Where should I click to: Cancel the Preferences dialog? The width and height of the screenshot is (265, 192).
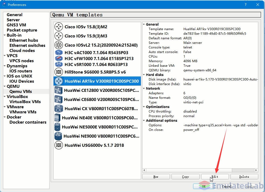pos(227,186)
